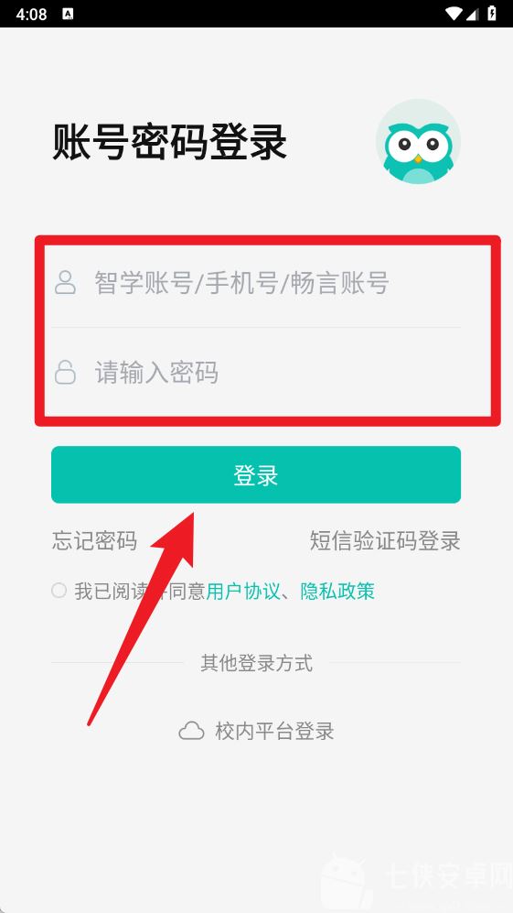This screenshot has height=913, width=513.
Task: Focus the 请输入密码 password field
Action: pos(256,372)
